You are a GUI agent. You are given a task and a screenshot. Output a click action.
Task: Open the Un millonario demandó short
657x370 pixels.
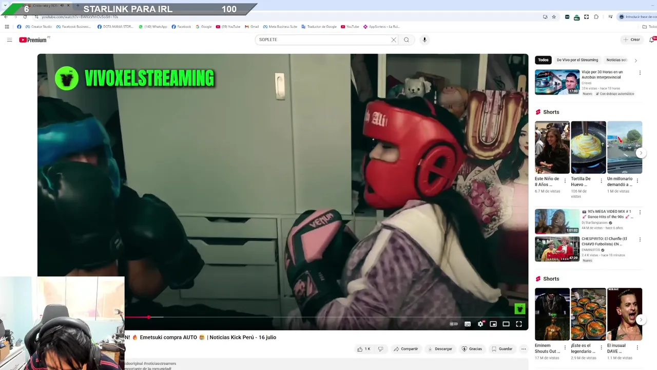pyautogui.click(x=624, y=147)
